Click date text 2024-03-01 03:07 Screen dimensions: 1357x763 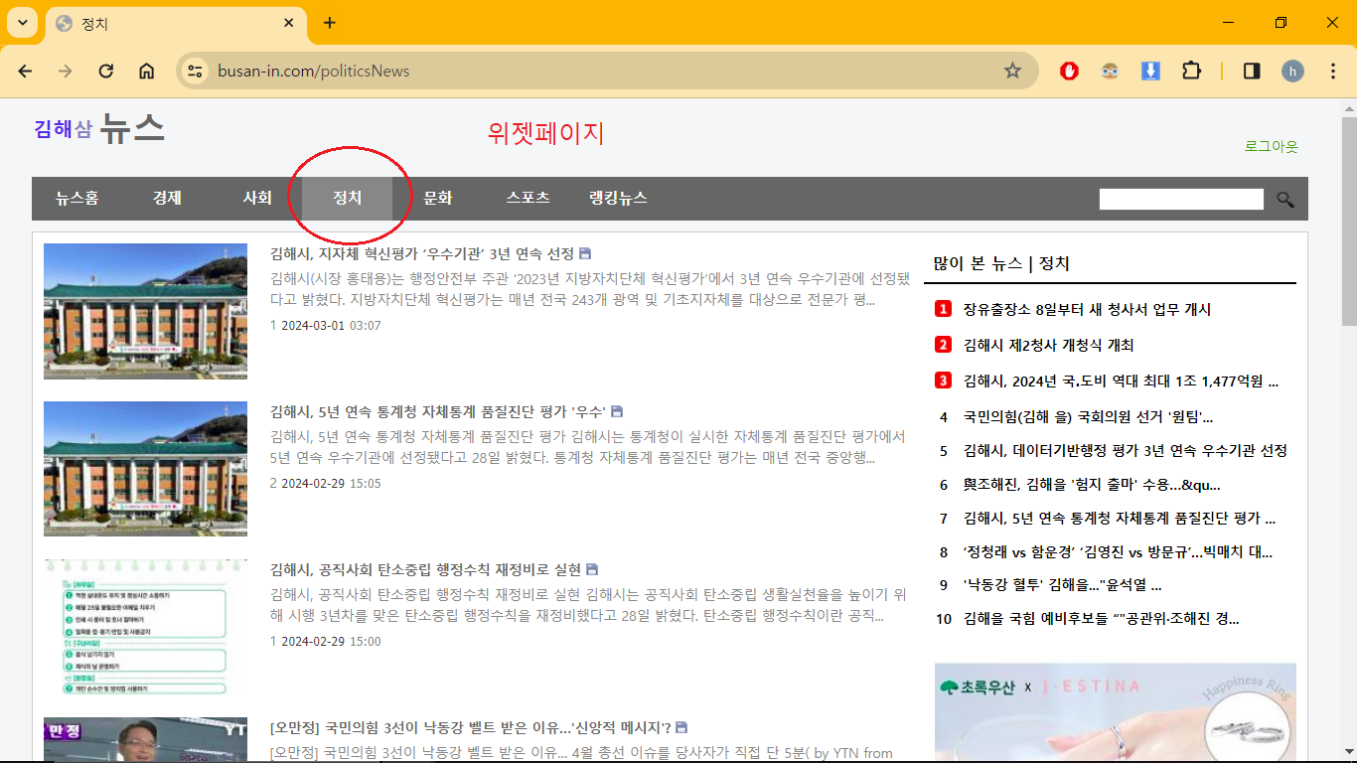click(331, 325)
